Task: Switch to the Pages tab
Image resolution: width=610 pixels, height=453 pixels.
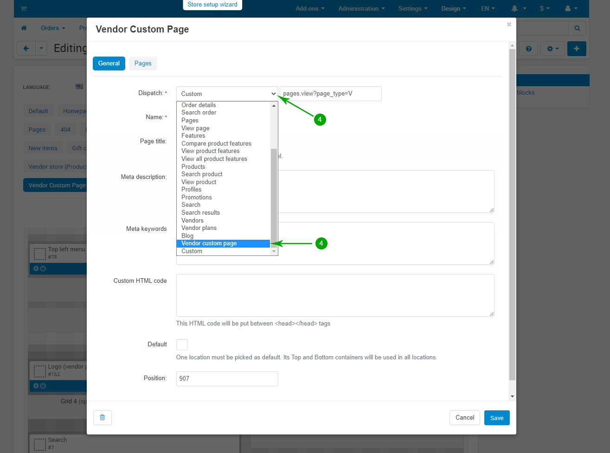Action: tap(143, 64)
